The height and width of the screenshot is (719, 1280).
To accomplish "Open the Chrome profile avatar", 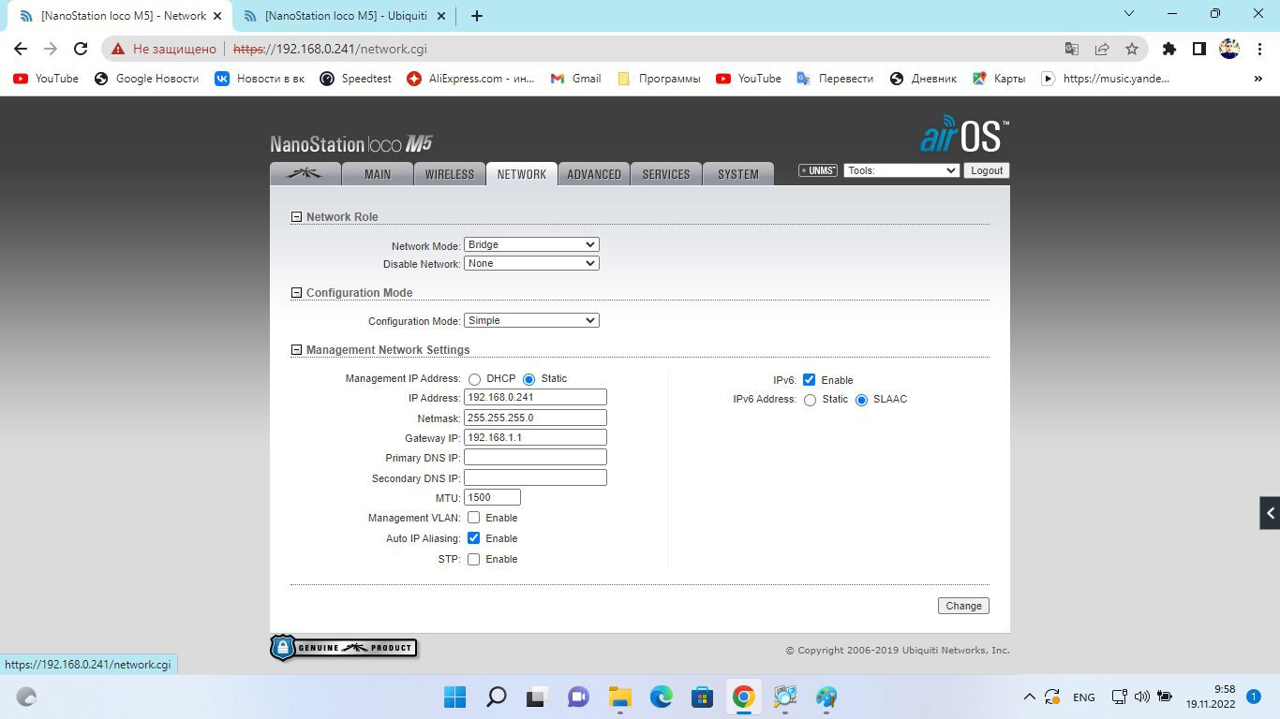I will click(x=1229, y=49).
